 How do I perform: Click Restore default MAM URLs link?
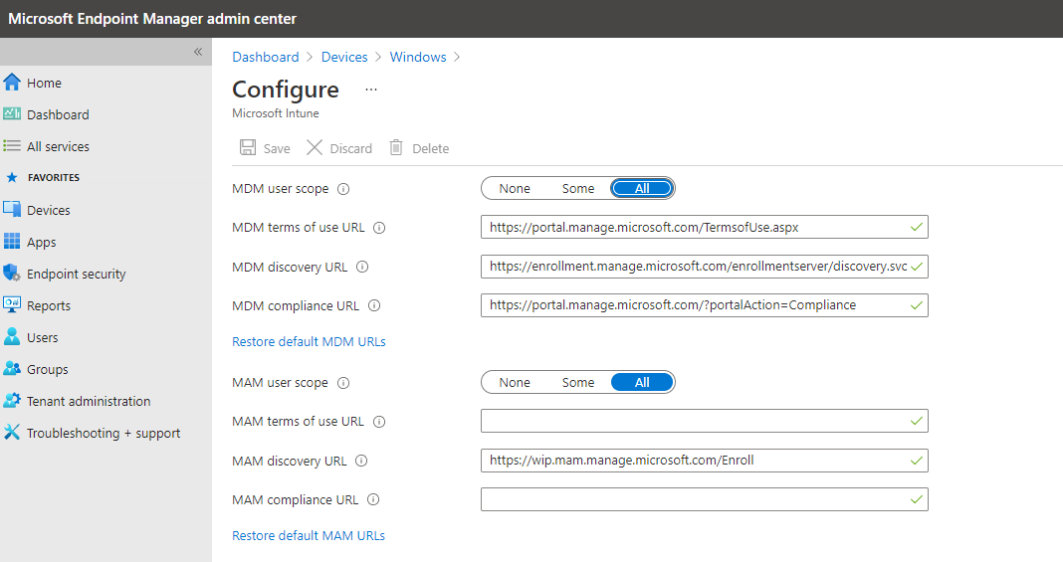click(x=309, y=536)
